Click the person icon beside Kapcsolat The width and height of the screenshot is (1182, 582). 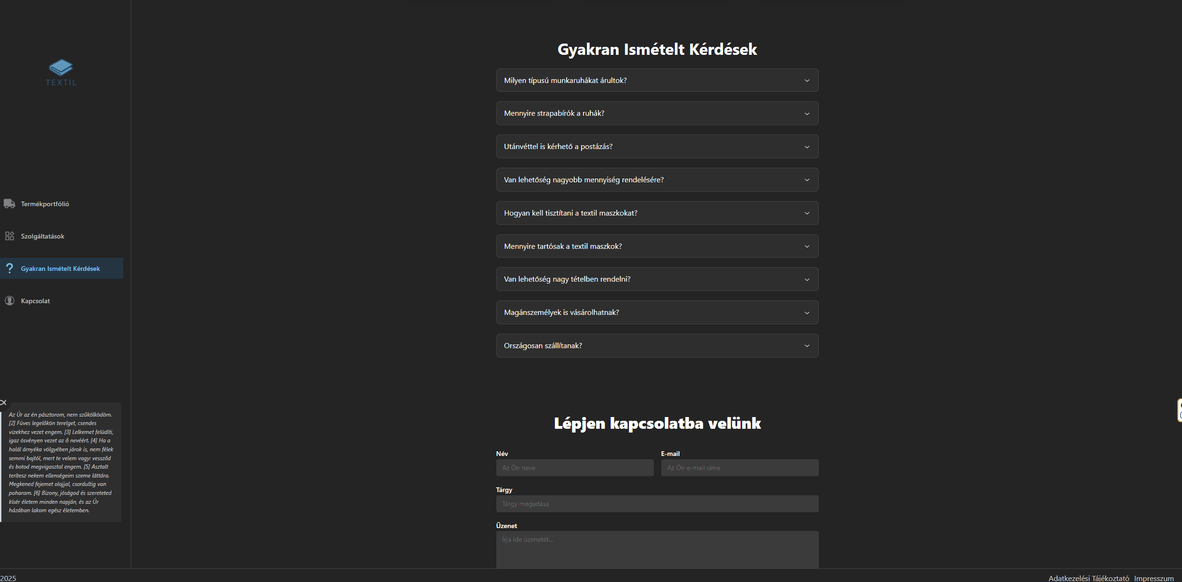9,301
